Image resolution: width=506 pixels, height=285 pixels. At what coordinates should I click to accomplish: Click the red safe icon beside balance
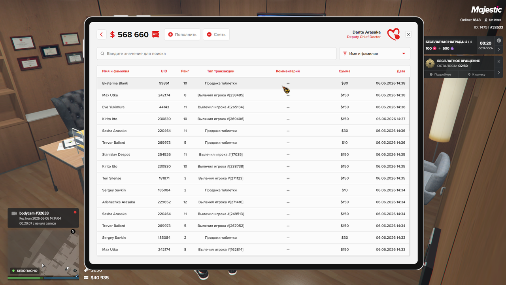pos(155,34)
